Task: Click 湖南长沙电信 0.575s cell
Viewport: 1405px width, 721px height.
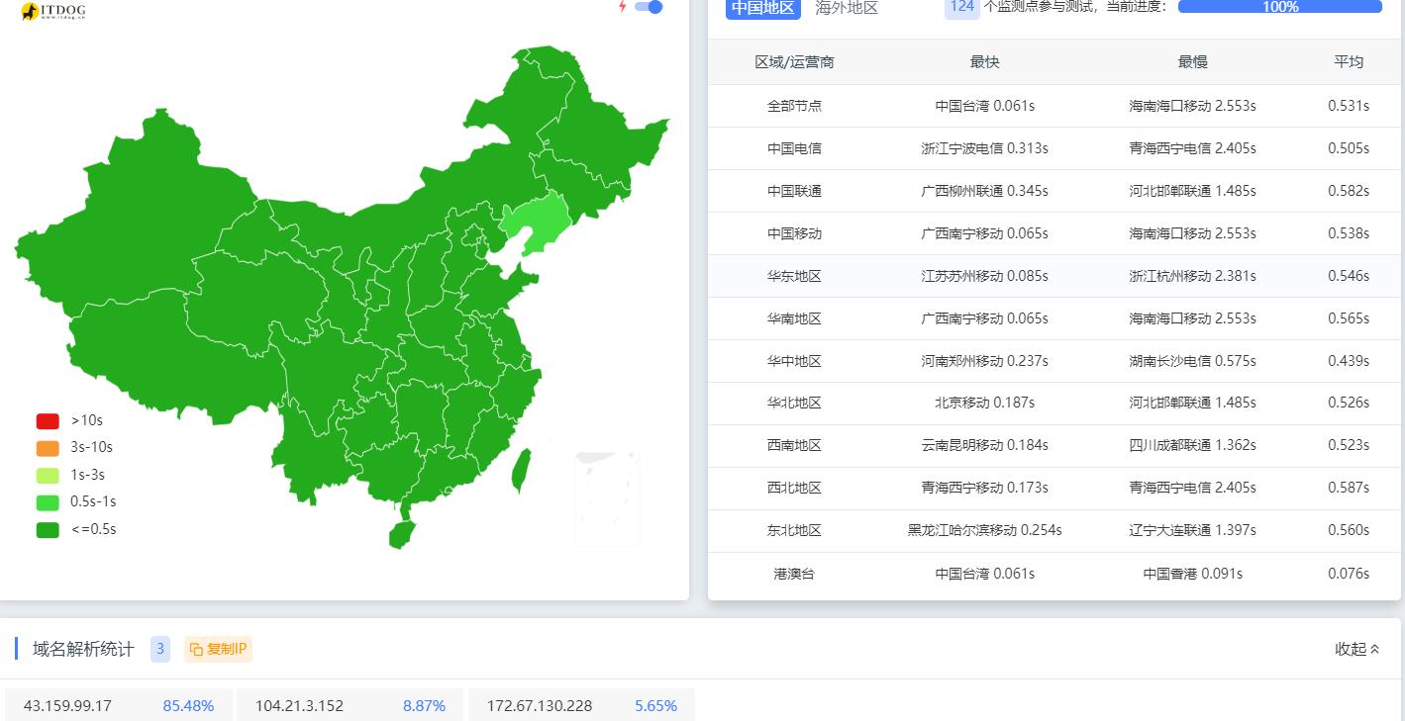Action: click(x=1192, y=361)
